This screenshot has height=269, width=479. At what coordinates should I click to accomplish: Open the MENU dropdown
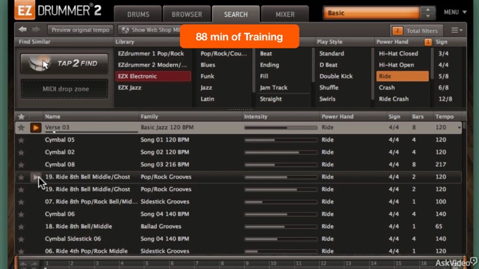coord(455,12)
